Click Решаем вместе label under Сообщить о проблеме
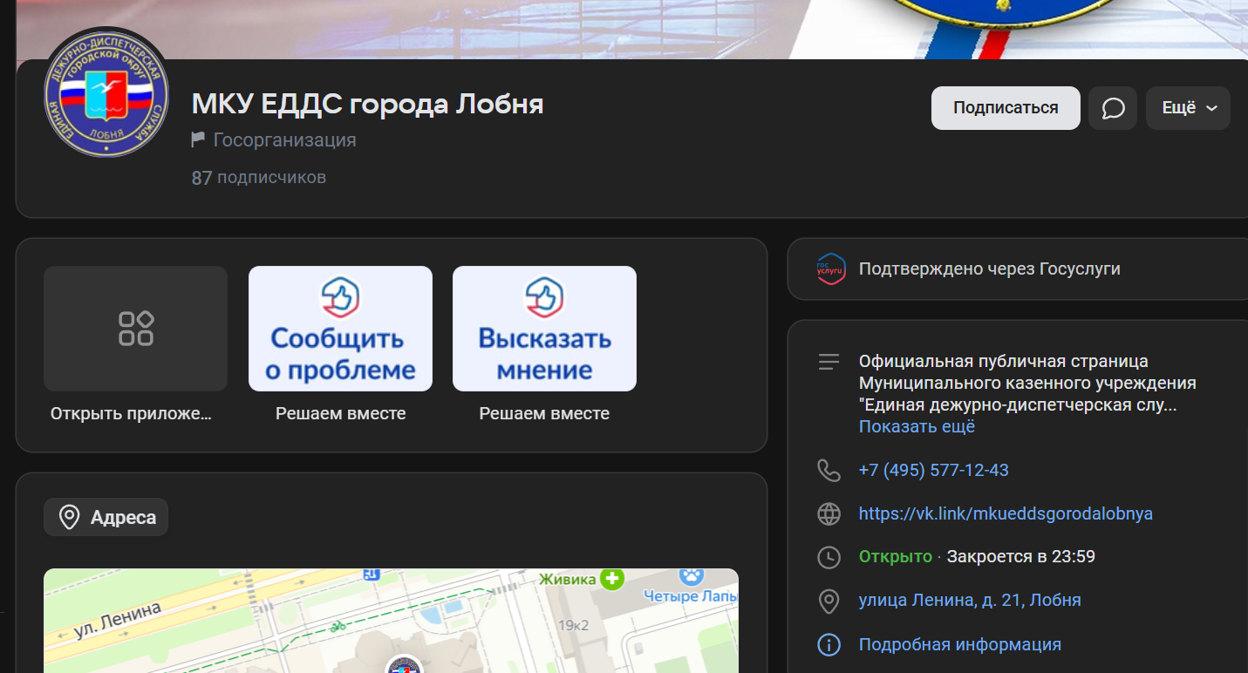This screenshot has width=1248, height=673. tap(340, 413)
